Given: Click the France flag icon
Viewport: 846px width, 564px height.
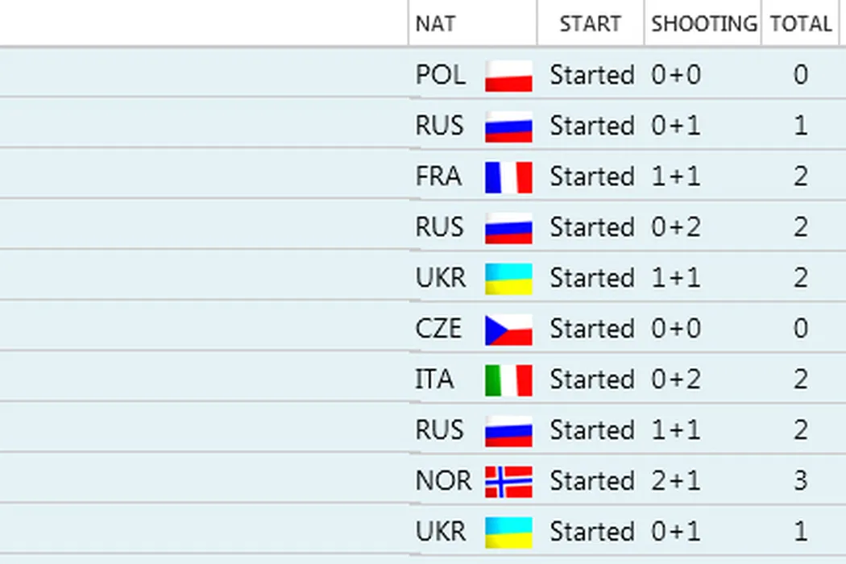Looking at the screenshot, I should 508,177.
